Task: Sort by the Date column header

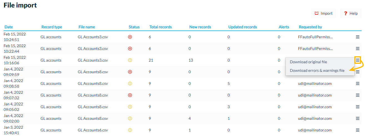Action: (x=9, y=27)
